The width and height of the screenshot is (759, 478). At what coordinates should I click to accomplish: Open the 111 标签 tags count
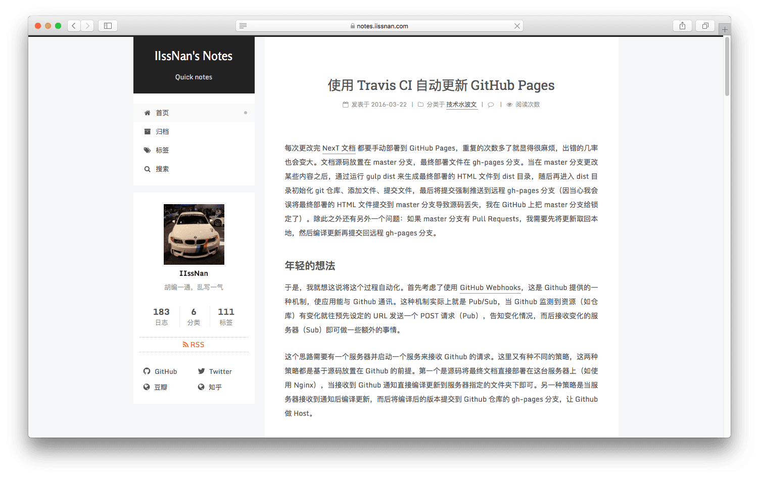(226, 316)
